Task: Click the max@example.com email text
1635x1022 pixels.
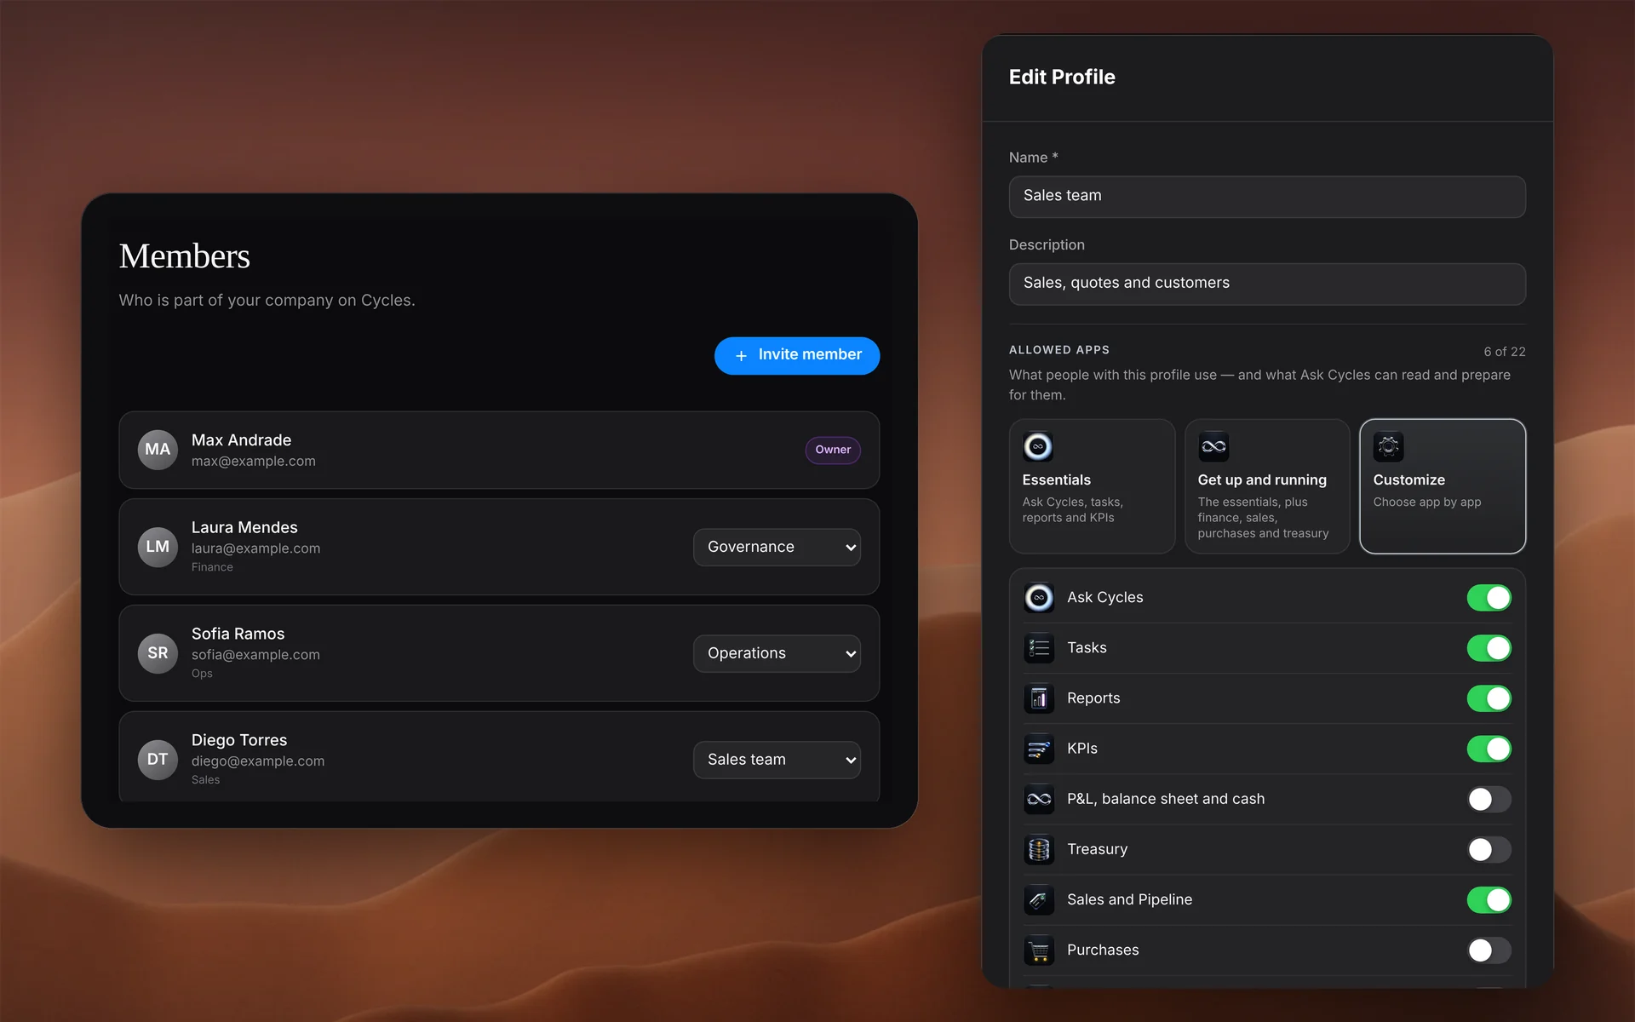Action: pos(254,461)
